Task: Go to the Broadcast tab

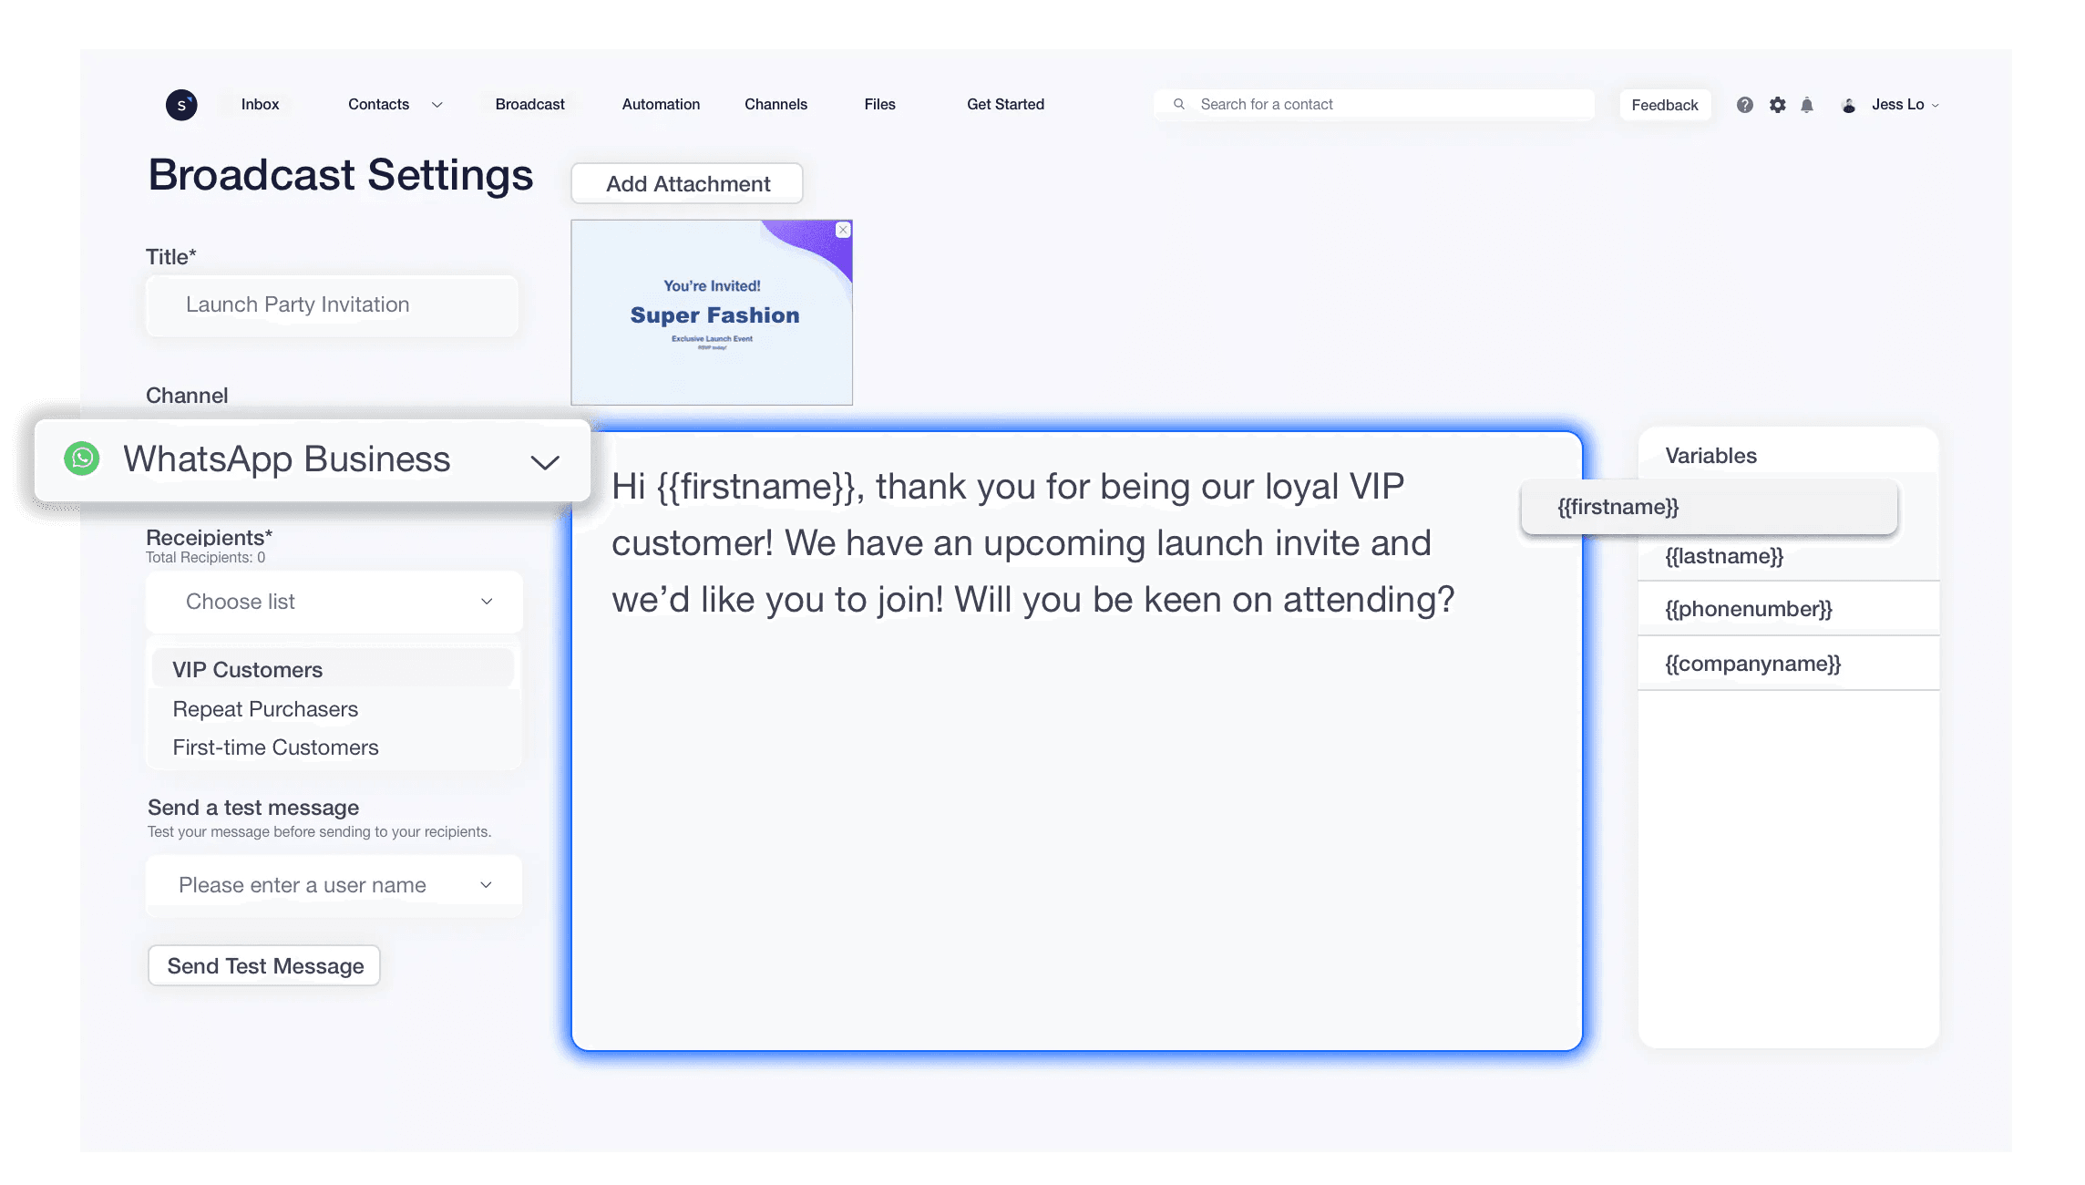Action: point(529,104)
